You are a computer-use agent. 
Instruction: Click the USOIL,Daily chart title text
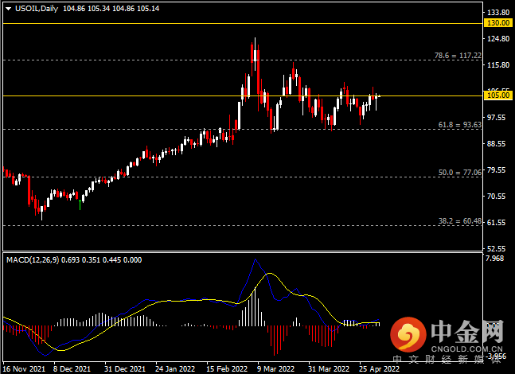pyautogui.click(x=37, y=9)
